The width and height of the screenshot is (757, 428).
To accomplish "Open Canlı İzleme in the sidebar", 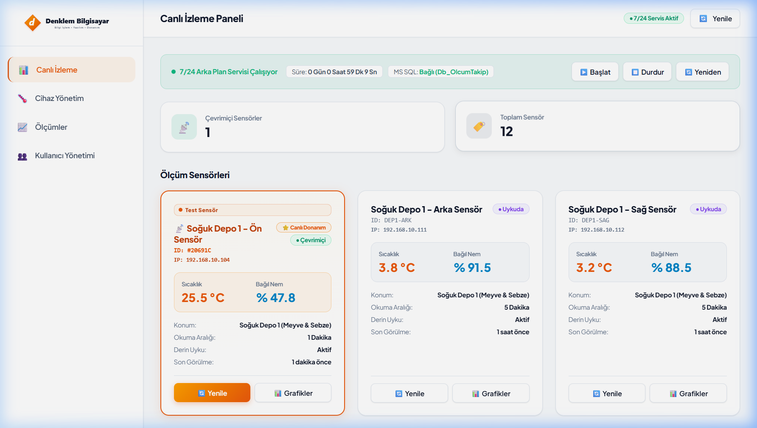I will 72,70.
